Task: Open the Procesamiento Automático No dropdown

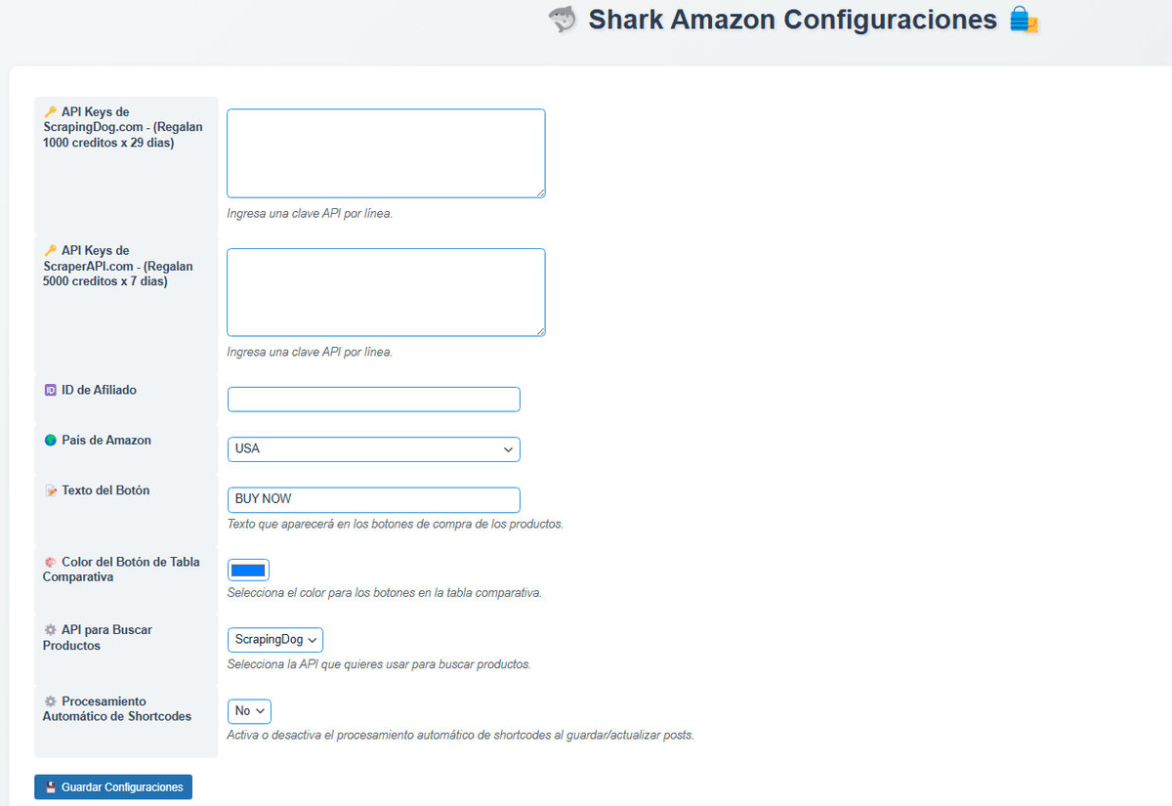Action: point(249,711)
